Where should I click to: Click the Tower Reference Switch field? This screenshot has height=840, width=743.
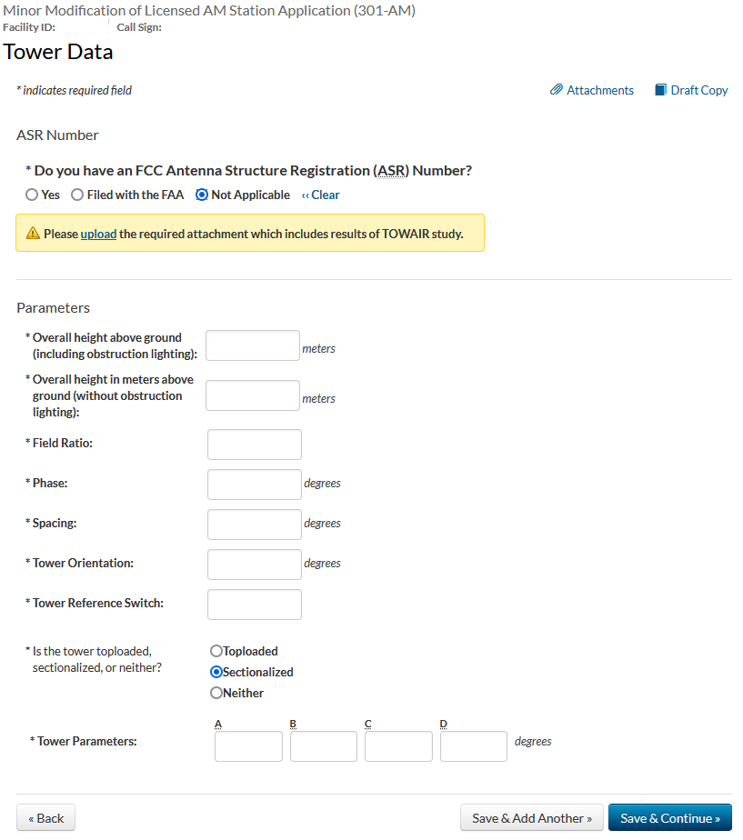(255, 605)
